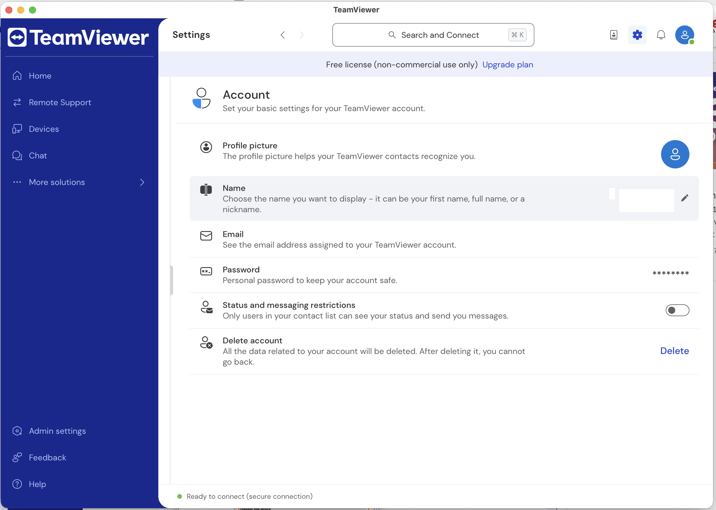Click the Settings page title
Screen dimensions: 716x510
tap(191, 35)
